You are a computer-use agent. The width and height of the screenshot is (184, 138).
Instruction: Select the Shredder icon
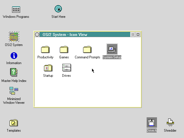(x=170, y=122)
